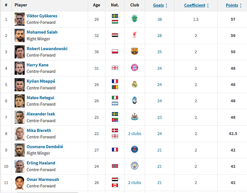Screen dimensions: 247x193
Task: Click Sporting CP club crest icon
Action: [135, 19]
